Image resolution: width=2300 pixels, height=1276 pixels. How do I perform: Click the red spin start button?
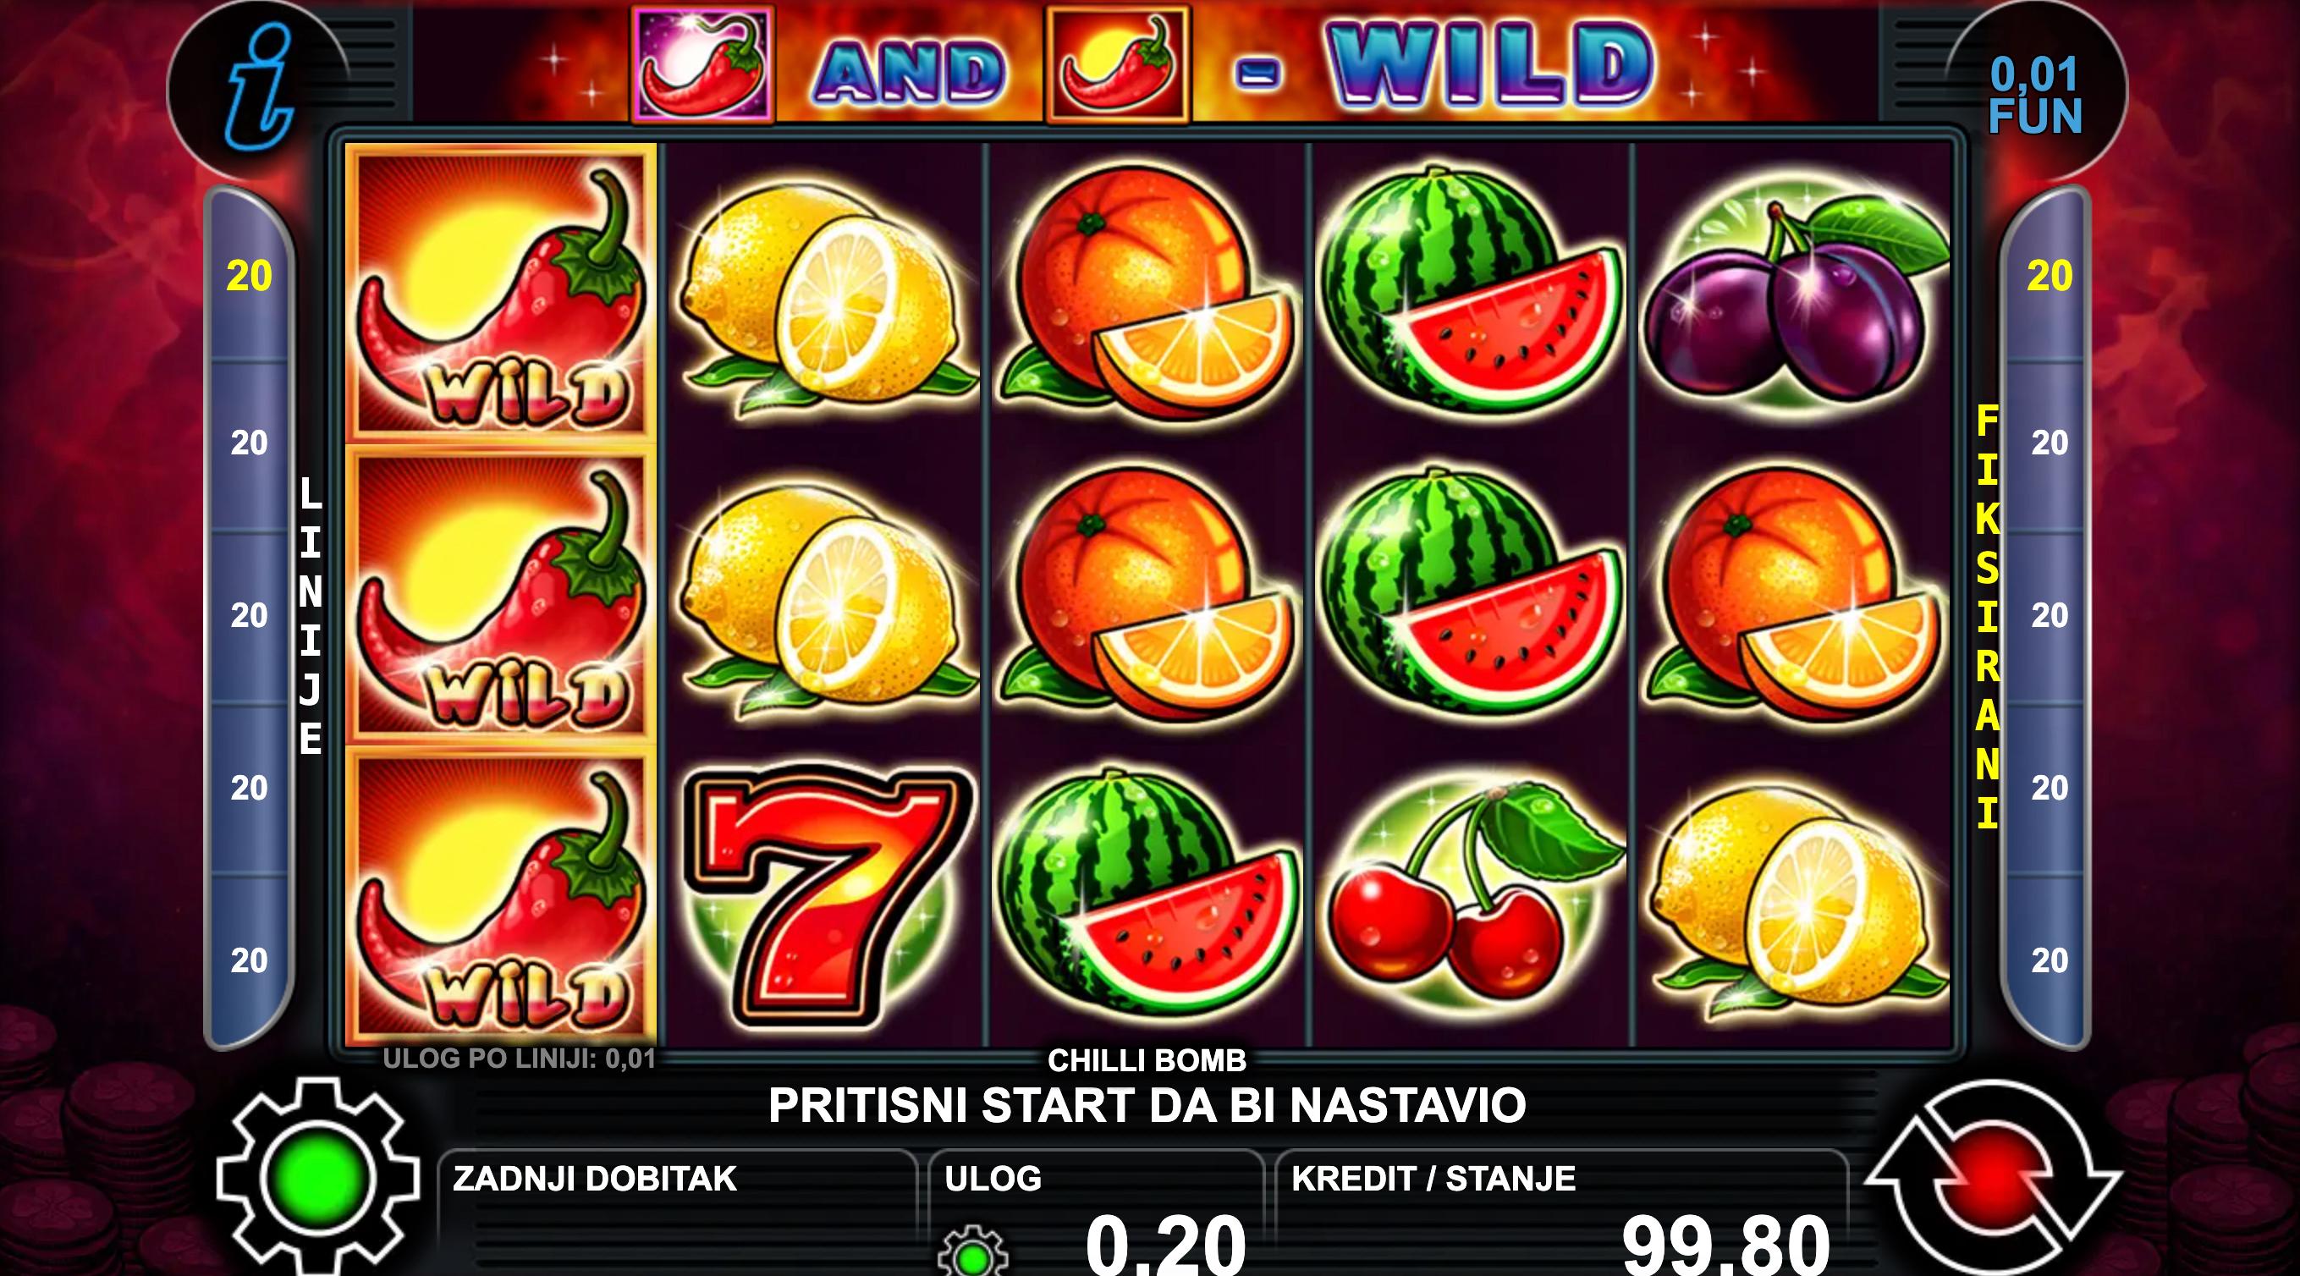(1993, 1179)
